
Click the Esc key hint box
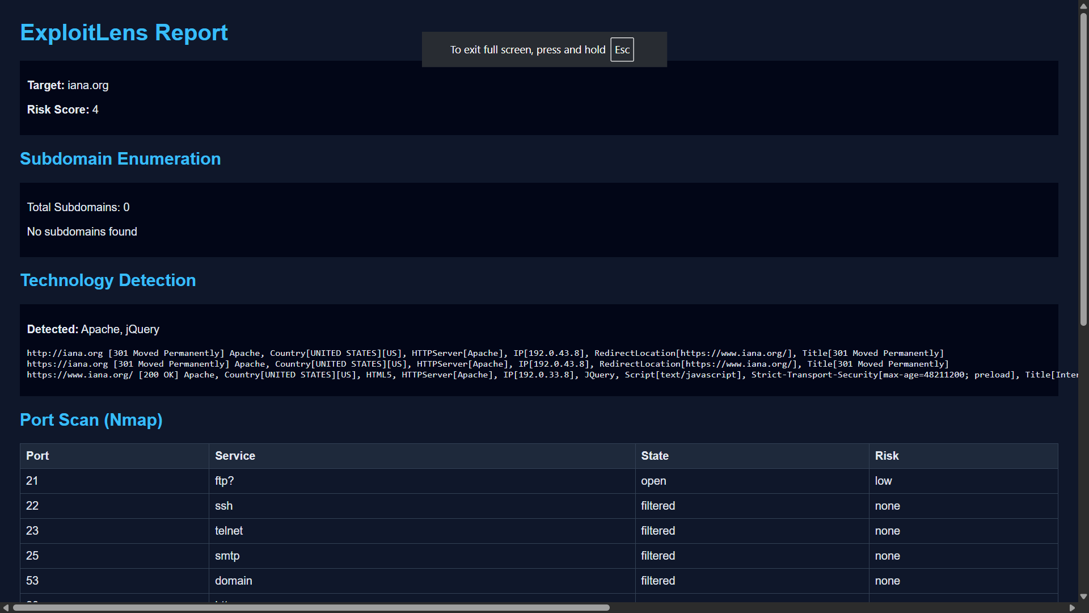point(622,50)
